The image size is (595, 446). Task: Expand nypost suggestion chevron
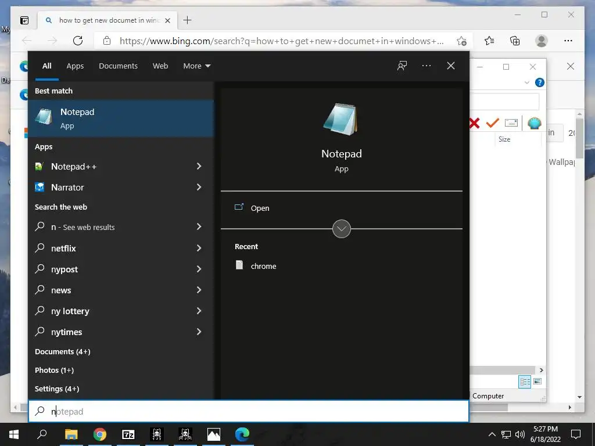coord(199,269)
